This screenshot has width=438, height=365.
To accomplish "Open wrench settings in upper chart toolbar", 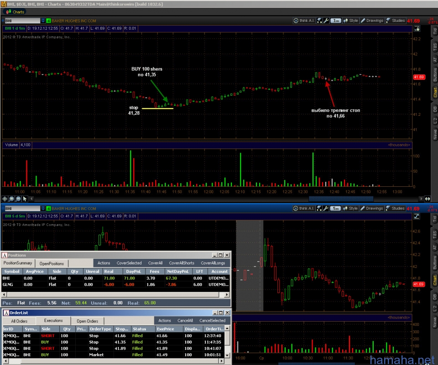I will point(326,21).
